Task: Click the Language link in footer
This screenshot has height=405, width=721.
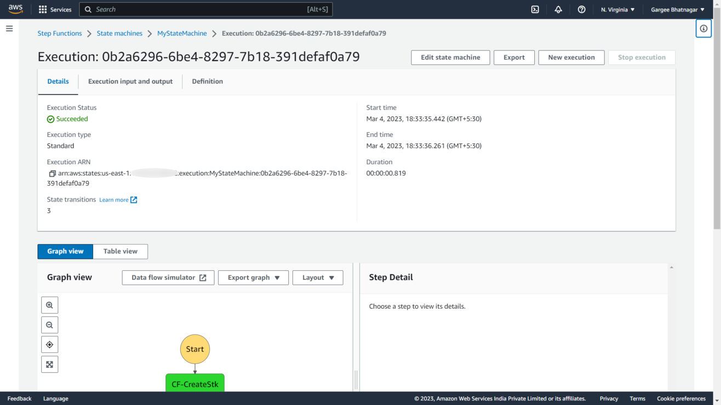Action: (x=56, y=398)
